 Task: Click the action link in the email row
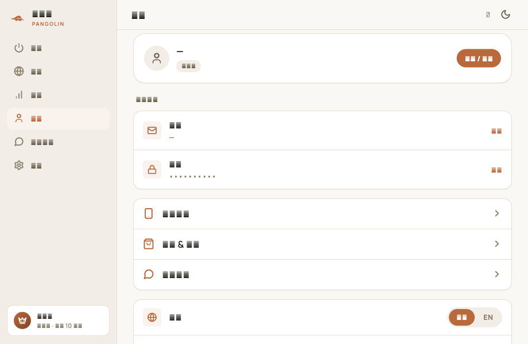tap(496, 131)
